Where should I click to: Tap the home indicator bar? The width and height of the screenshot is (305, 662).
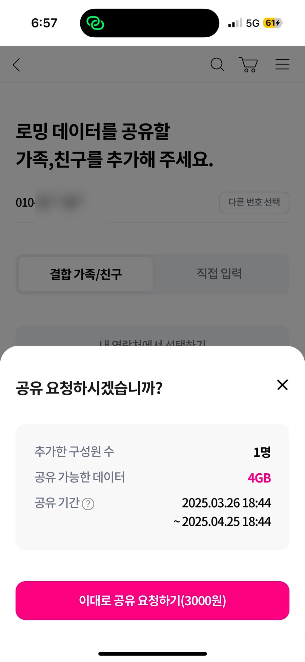(x=152, y=654)
